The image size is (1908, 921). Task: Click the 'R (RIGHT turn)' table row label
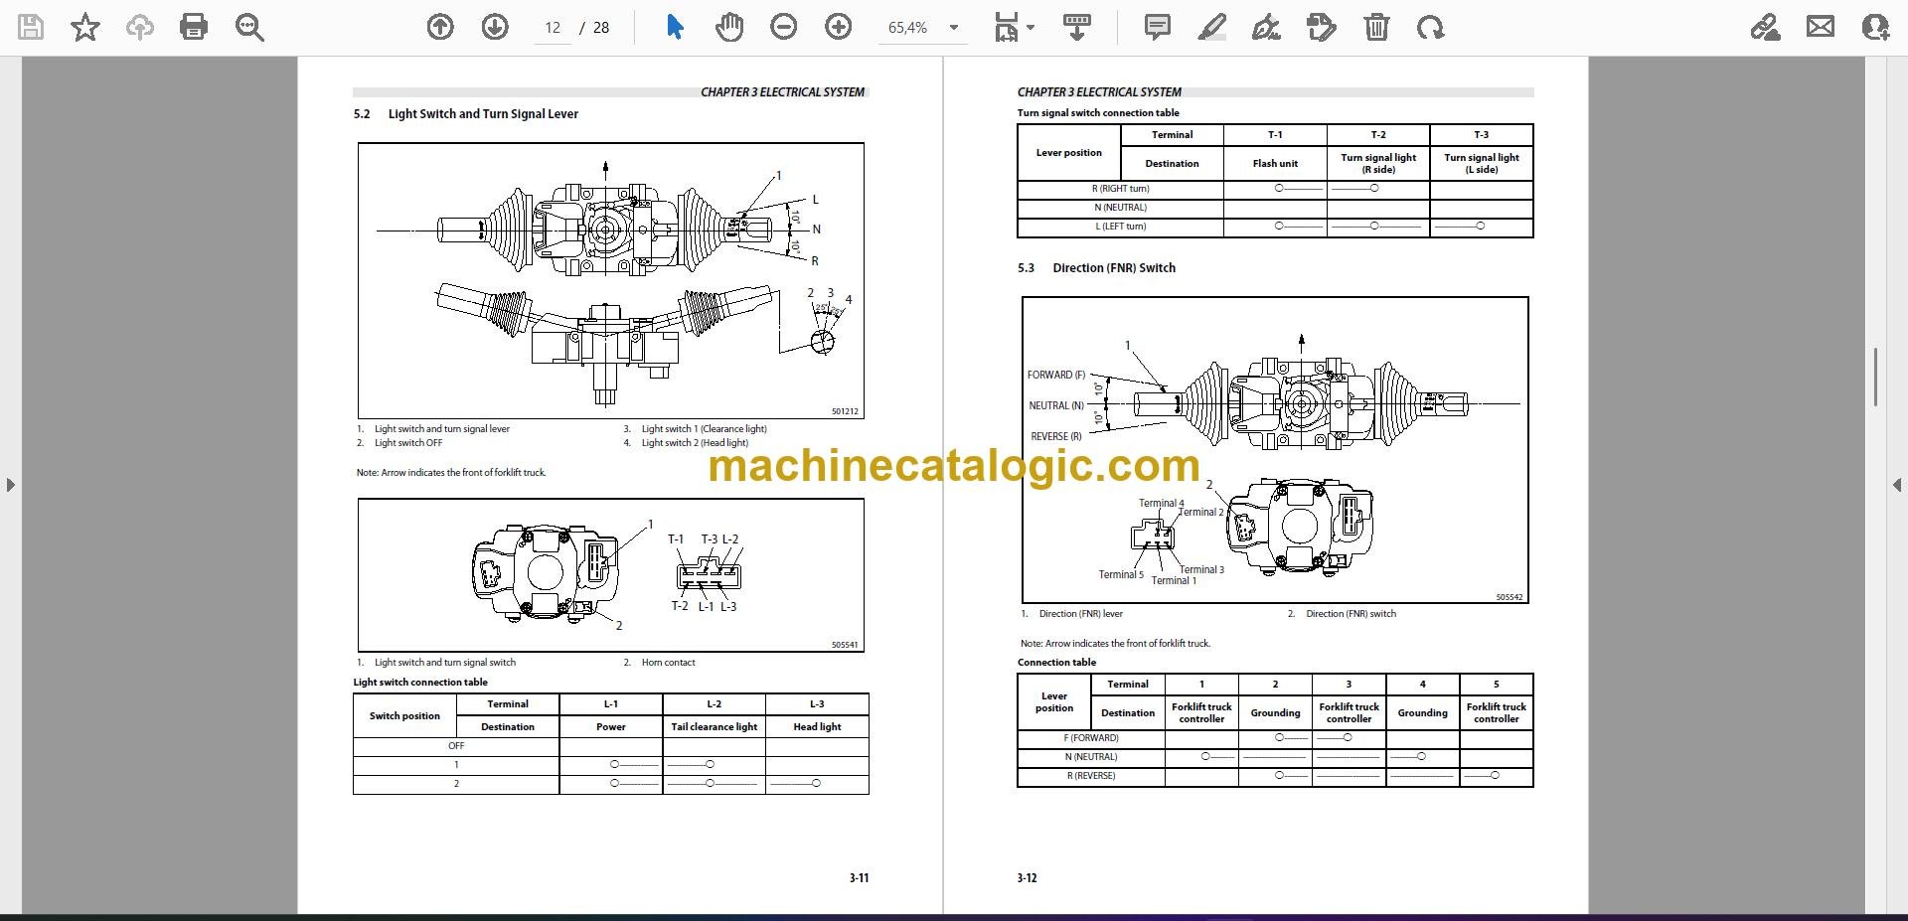pos(1120,189)
